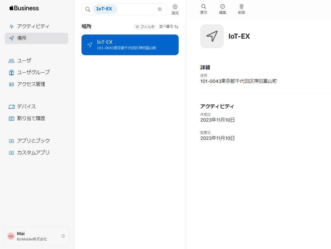Open ユーザグループ in the sidebar

[33, 72]
